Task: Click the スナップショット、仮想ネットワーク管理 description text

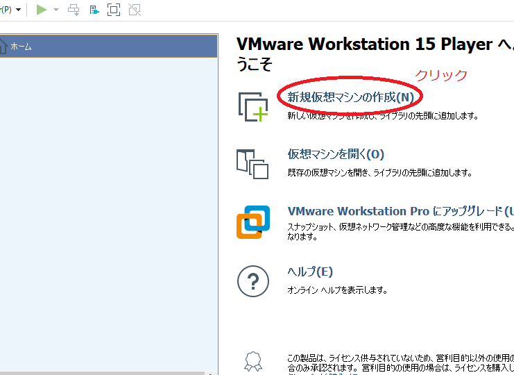Action: [400, 232]
